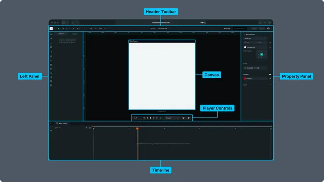Click the pencil icon beside guide color
Screen dimensions: 324x182
[270, 79]
